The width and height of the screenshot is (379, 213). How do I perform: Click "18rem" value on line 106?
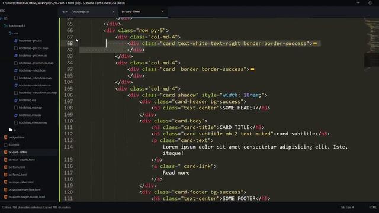pos(251,95)
